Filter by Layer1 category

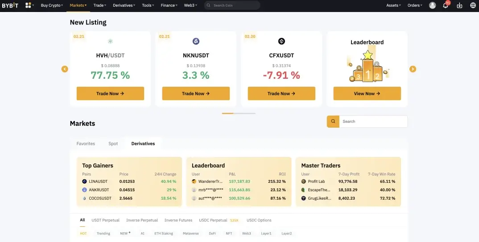coord(266,234)
